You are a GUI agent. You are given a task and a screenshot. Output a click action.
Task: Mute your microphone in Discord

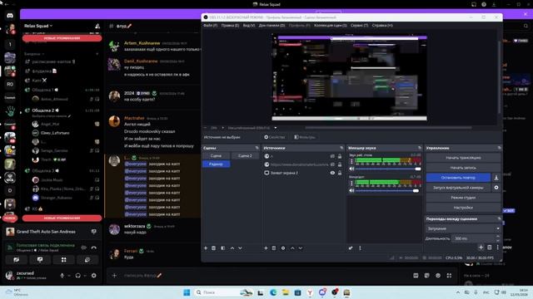[x=62, y=276]
